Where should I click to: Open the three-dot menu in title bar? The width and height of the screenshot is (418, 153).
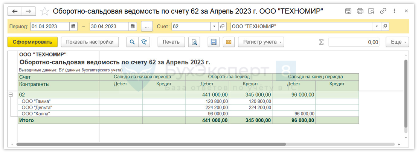coord(394,11)
